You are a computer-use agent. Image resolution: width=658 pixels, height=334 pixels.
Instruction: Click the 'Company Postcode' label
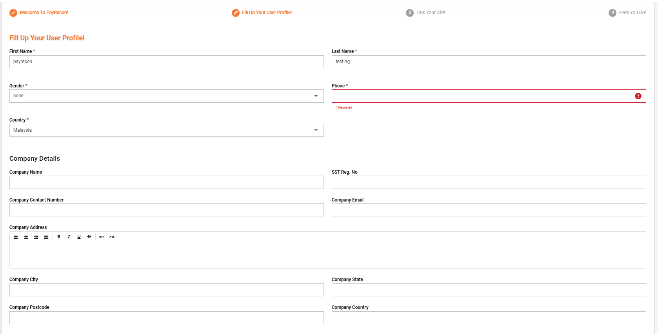[x=29, y=307]
